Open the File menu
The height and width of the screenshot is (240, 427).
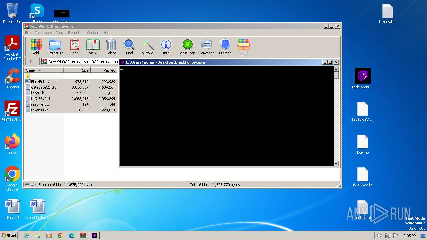click(x=28, y=33)
